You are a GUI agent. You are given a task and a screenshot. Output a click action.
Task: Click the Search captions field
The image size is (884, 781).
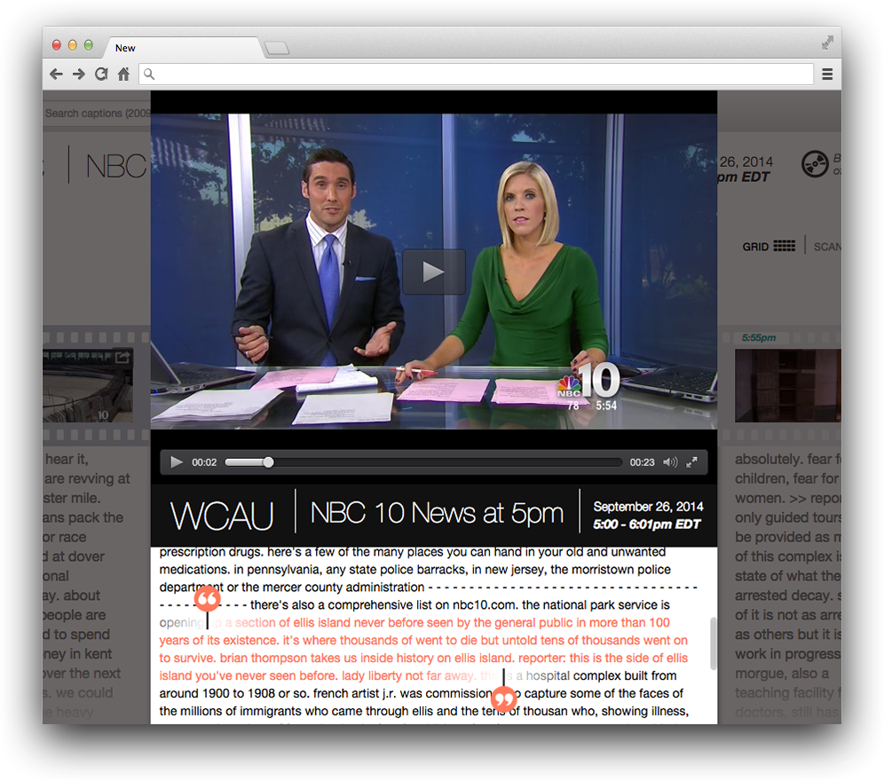coord(97,114)
